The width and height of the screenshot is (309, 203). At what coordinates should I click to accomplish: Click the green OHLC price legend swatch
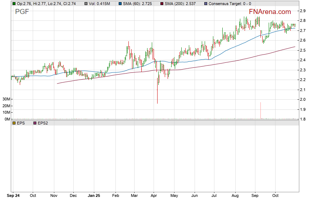click(14, 3)
